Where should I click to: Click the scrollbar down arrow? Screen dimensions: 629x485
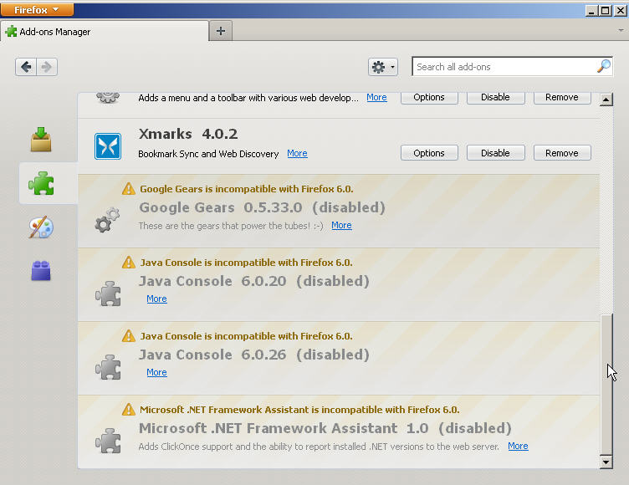click(606, 461)
